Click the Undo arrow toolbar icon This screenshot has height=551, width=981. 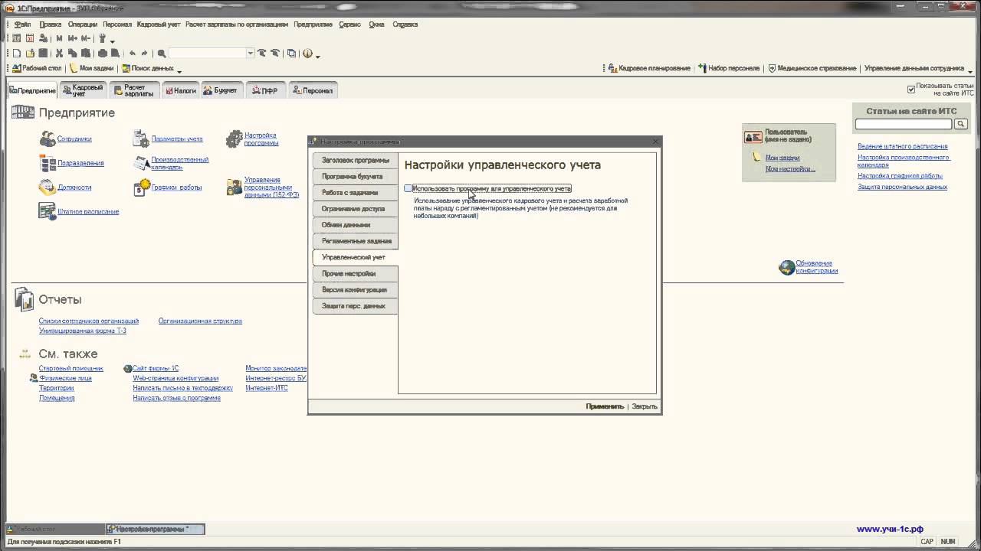(x=133, y=54)
